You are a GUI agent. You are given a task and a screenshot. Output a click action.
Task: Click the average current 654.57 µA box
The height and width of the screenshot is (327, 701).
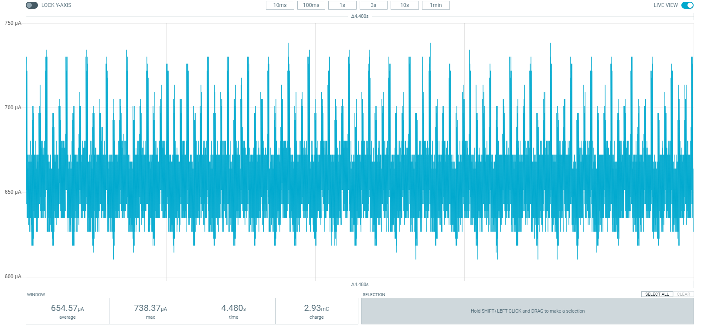click(x=68, y=311)
